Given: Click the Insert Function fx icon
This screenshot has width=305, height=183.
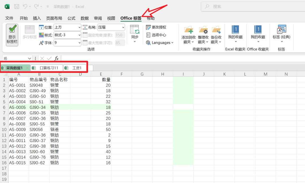Looking at the screenshot, I should tap(56, 58).
